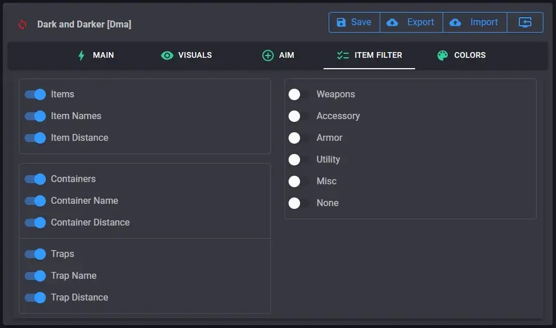Disable the Containers toggle
This screenshot has width=556, height=328.
pos(36,179)
